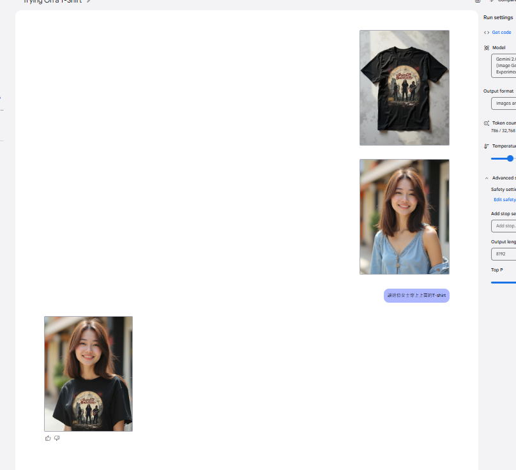Open the woman in blue top image
The image size is (516, 470).
click(404, 216)
